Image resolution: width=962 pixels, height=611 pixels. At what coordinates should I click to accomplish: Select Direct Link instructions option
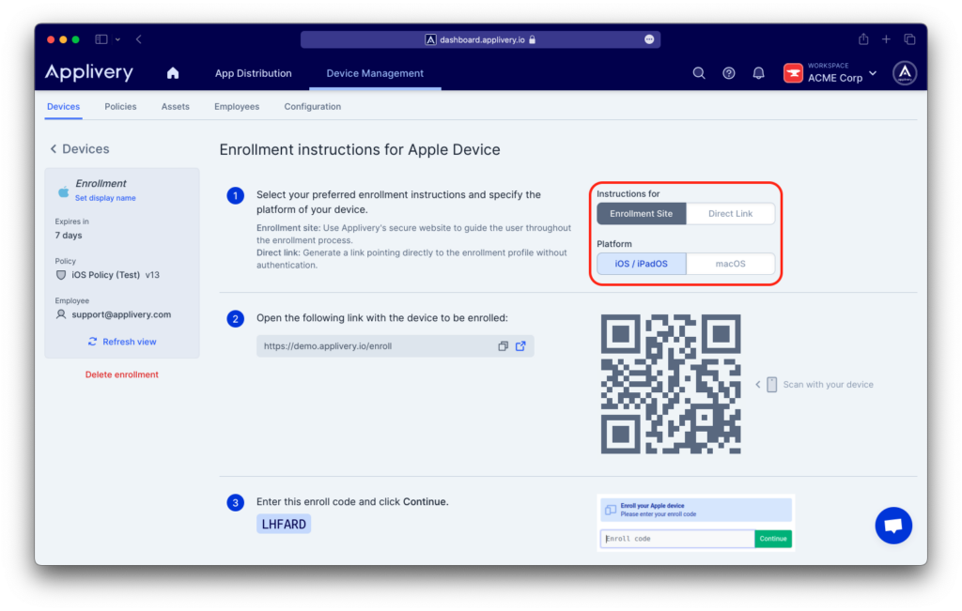[x=730, y=213]
